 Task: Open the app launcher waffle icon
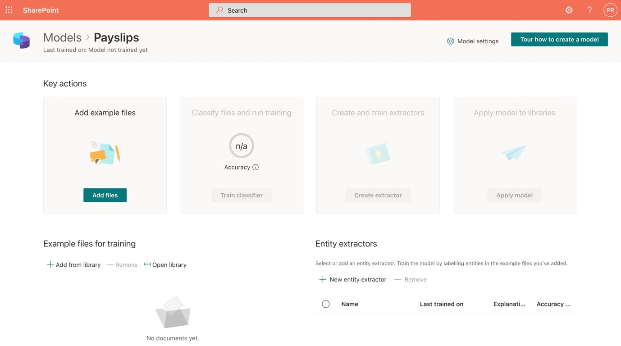tap(9, 9)
